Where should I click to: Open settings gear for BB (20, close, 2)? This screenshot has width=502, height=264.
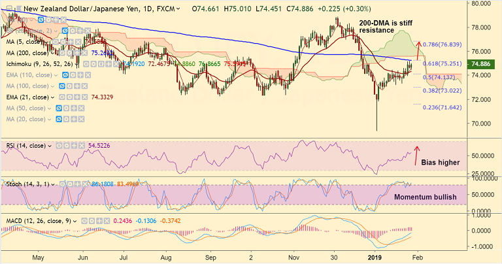[73, 31]
